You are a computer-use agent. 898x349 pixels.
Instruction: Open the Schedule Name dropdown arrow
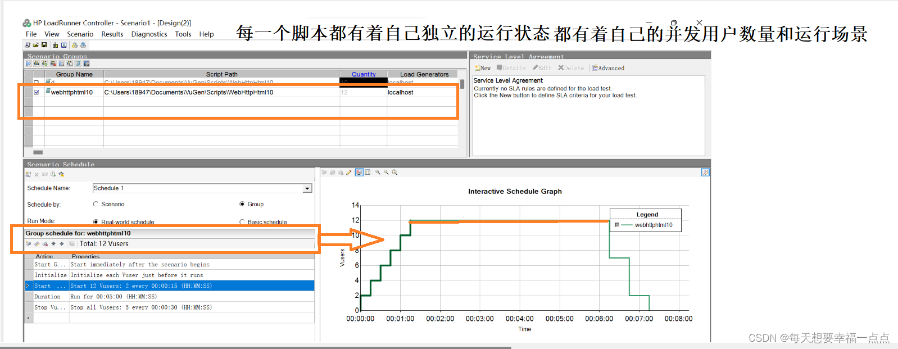pyautogui.click(x=307, y=188)
